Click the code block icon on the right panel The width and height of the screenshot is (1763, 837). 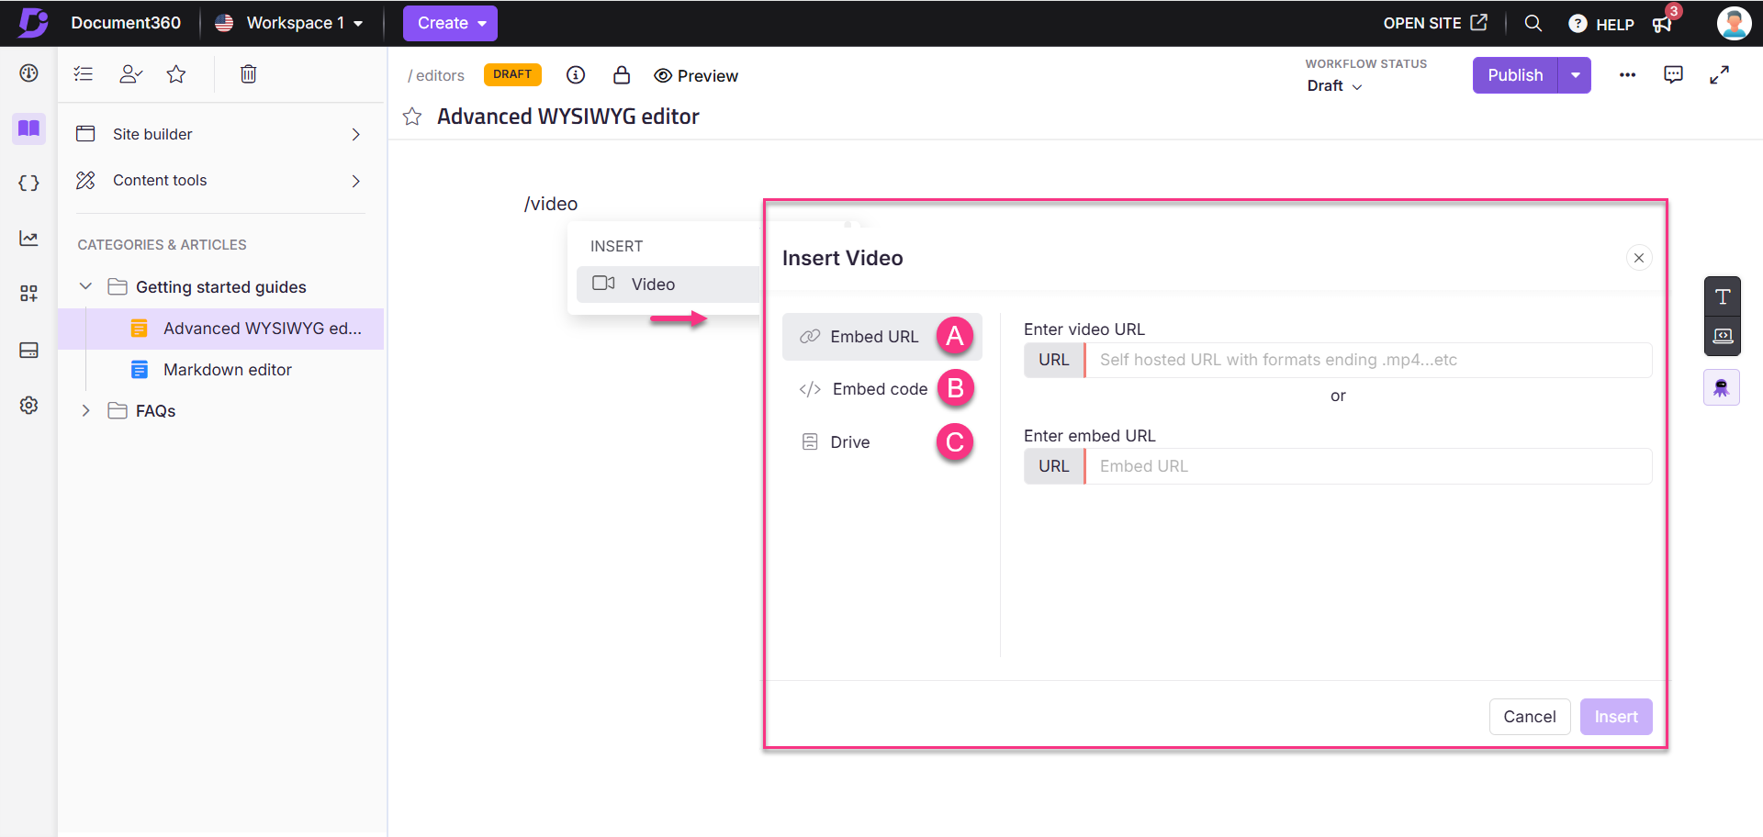(x=1723, y=336)
